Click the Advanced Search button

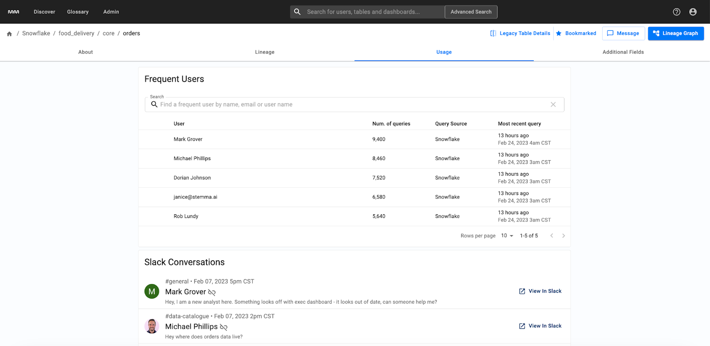coord(471,12)
